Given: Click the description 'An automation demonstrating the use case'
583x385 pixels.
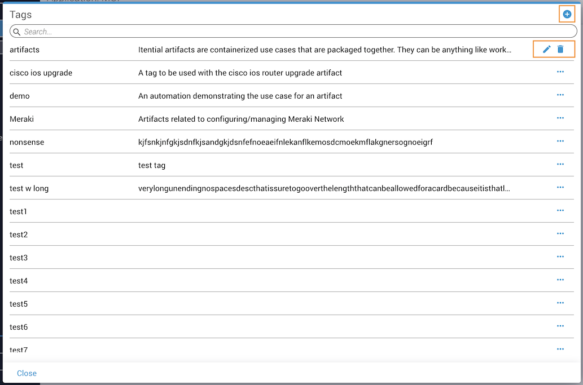Looking at the screenshot, I should click(x=240, y=96).
